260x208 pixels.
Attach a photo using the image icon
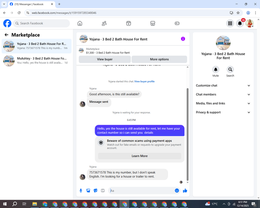click(x=88, y=191)
